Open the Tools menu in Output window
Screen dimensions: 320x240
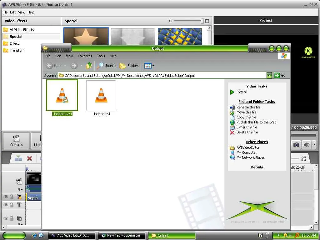point(101,56)
